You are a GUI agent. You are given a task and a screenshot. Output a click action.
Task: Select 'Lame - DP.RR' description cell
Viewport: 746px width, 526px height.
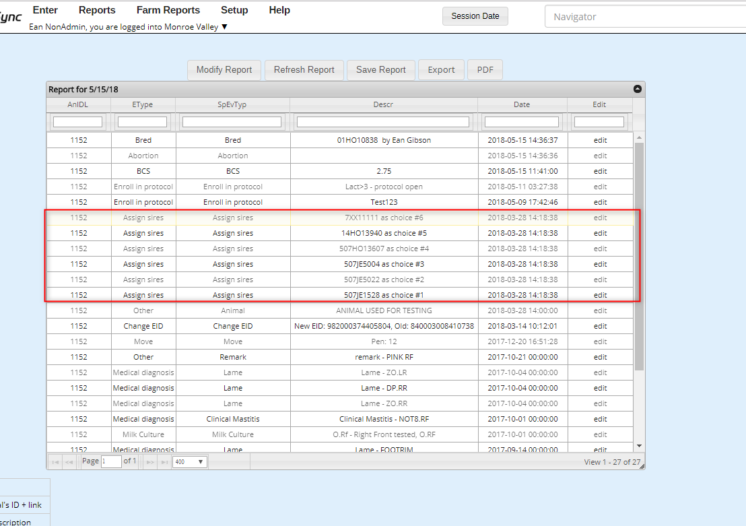tap(384, 388)
